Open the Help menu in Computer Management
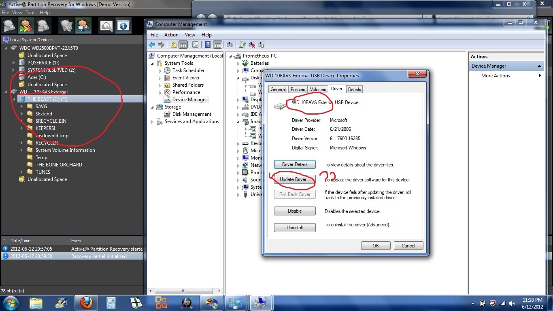 coord(206,35)
